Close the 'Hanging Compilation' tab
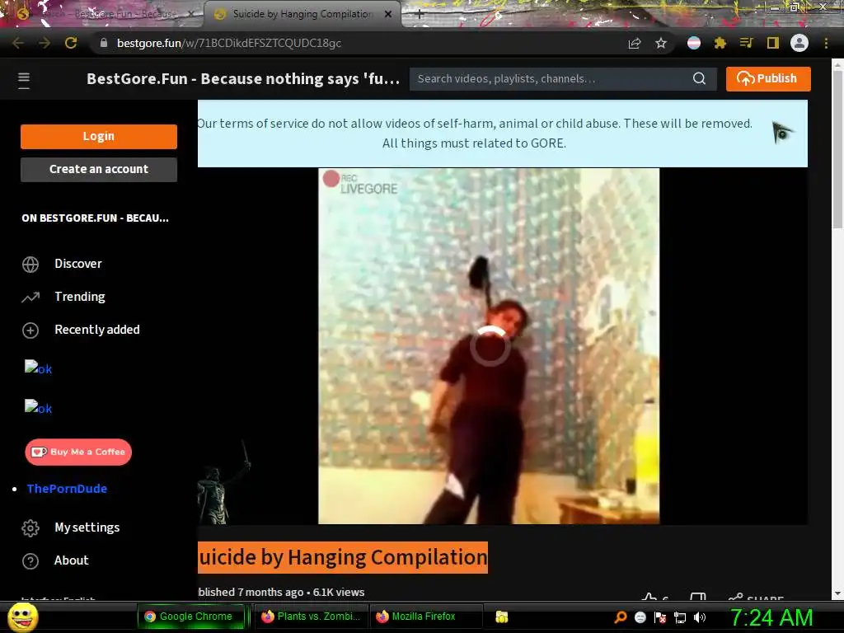 tap(388, 14)
